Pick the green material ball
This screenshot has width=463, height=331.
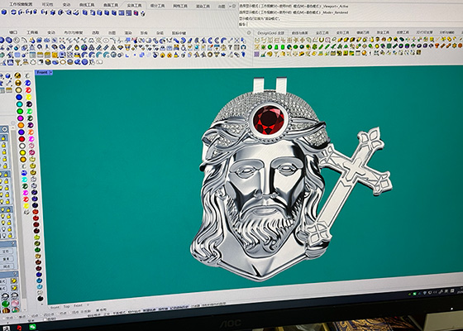(x=20, y=111)
